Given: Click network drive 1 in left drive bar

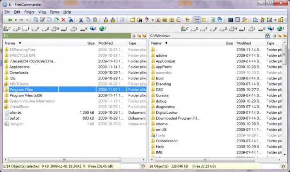Looking at the screenshot, I should point(93,29).
